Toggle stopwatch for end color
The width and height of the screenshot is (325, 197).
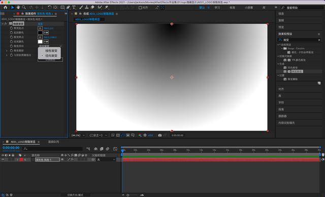tap(11, 42)
